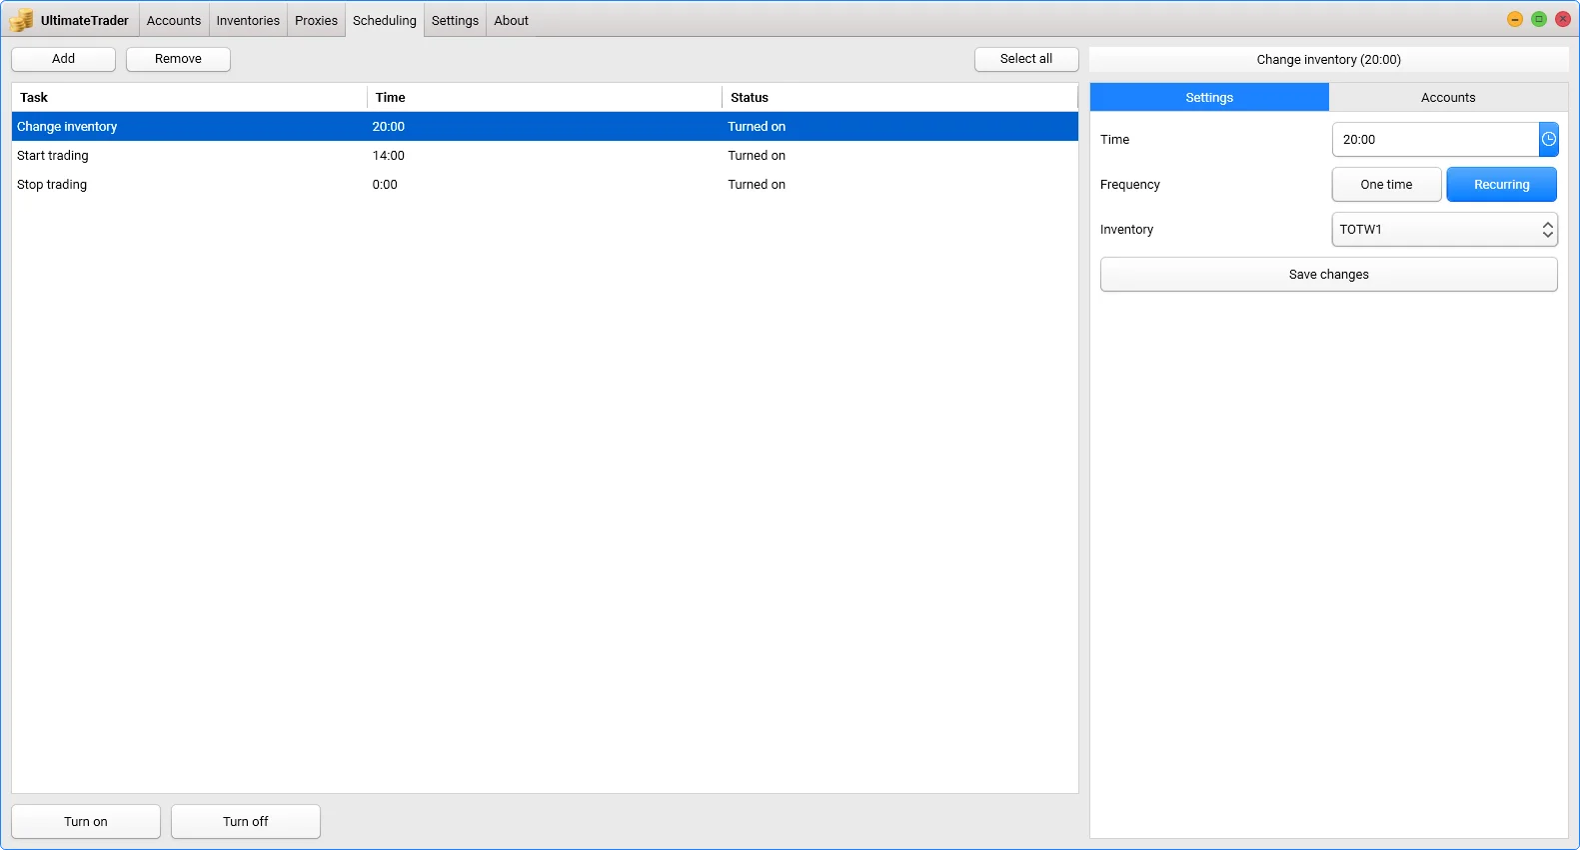
Task: Maximize the window with the green button
Action: 1539,19
